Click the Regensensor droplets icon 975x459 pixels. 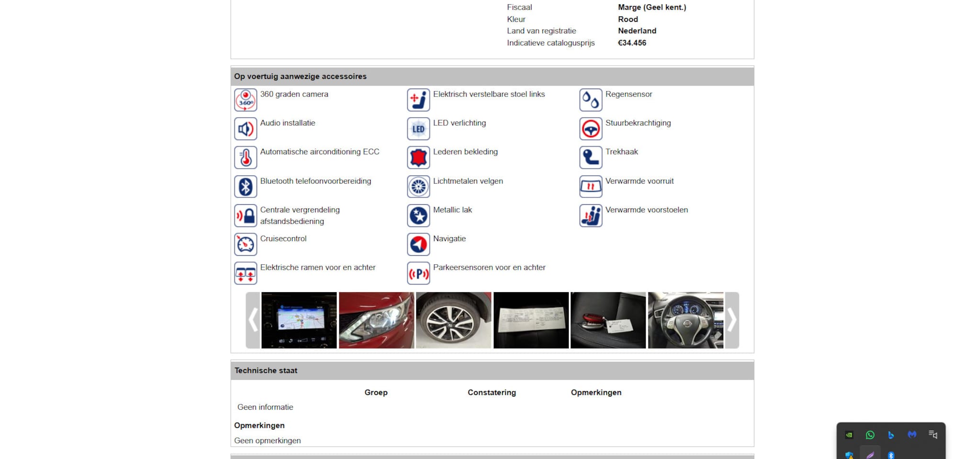pos(591,100)
